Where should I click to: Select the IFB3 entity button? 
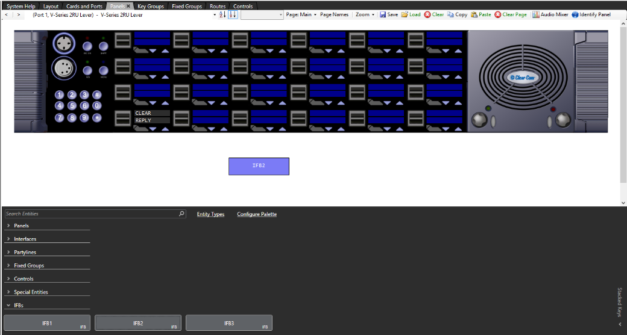click(x=228, y=323)
